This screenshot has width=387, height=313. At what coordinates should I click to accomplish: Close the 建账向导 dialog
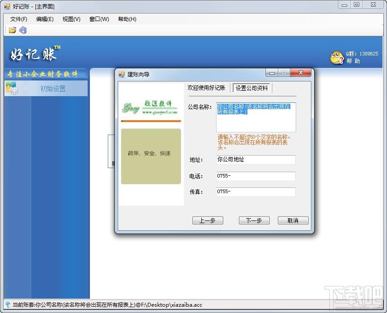click(x=301, y=72)
